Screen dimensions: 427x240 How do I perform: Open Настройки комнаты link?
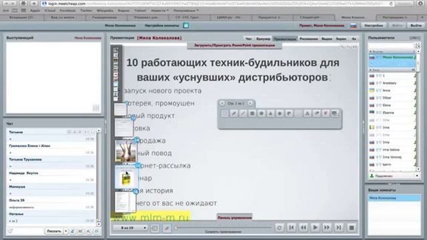[x=161, y=25]
